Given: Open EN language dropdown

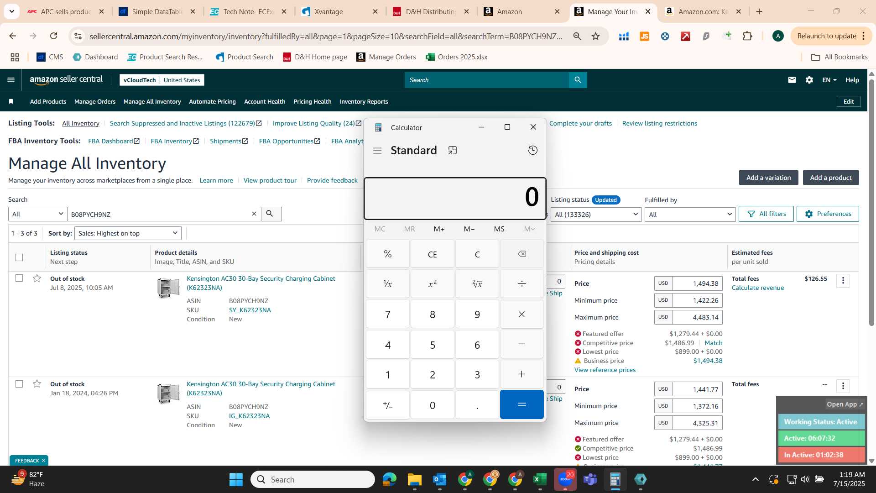Looking at the screenshot, I should point(829,80).
